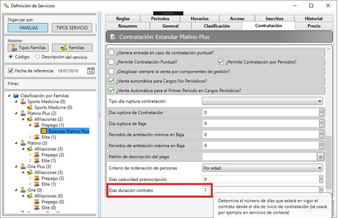This screenshot has height=218, width=338.
Task: Switch to the Reglas tab
Action: tap(123, 18)
